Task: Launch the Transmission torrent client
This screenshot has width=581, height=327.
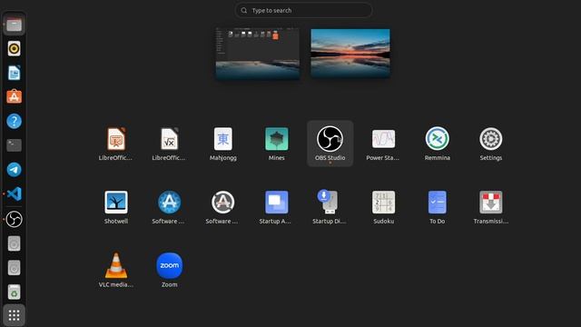Action: [490, 207]
